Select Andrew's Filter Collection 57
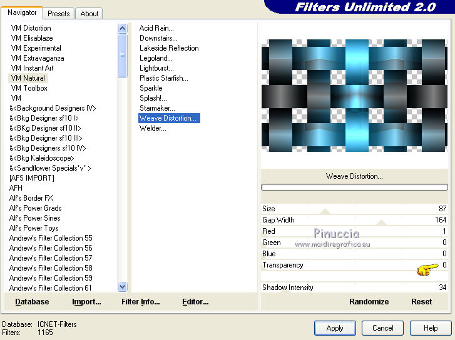Screen dimensions: 455x340 coord(51,258)
